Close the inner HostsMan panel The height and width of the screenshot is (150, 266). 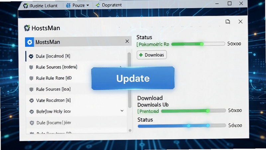pos(240,22)
